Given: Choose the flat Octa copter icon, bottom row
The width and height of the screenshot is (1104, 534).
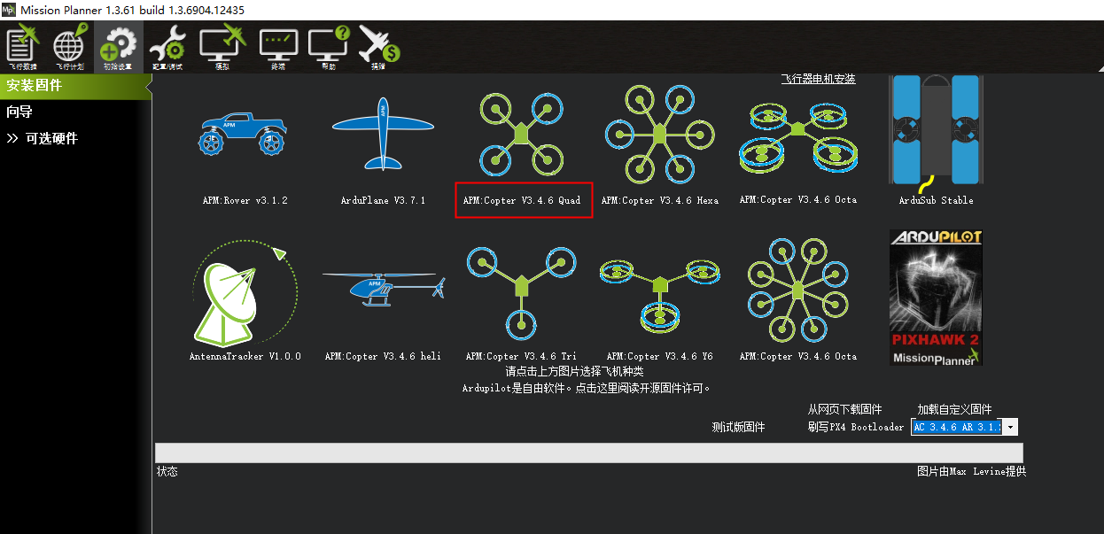Looking at the screenshot, I should pyautogui.click(x=797, y=289).
